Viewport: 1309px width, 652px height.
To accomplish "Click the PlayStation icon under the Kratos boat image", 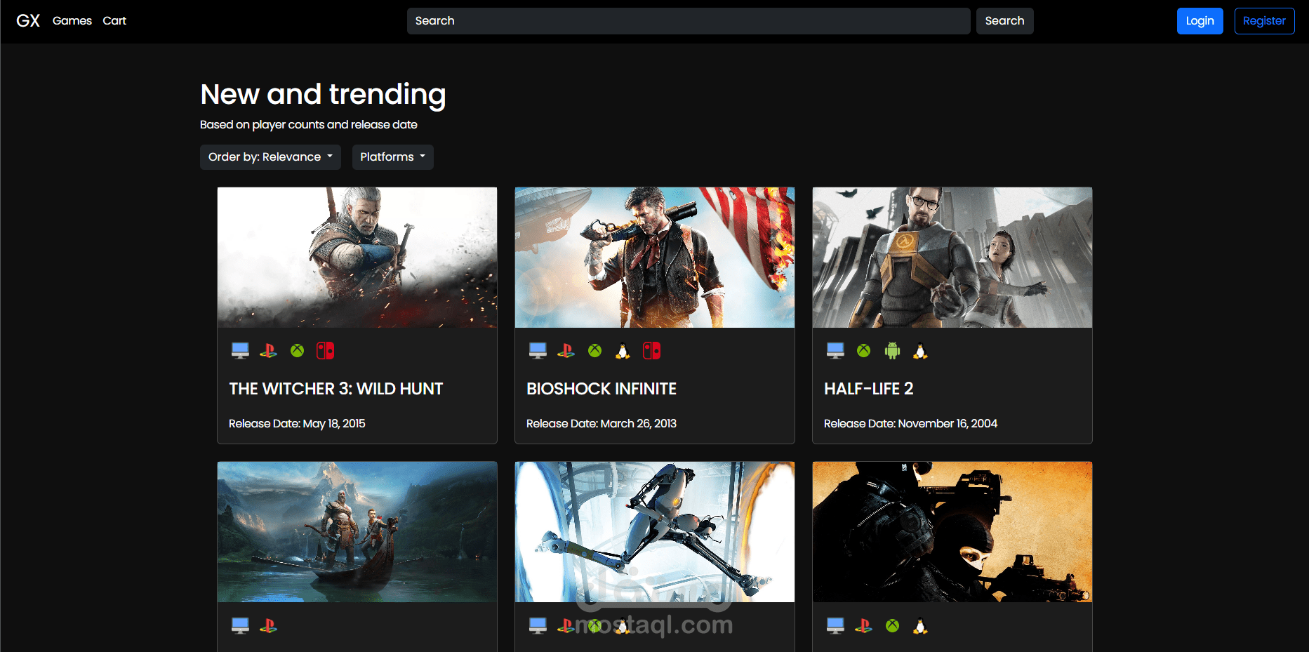I will pos(268,625).
